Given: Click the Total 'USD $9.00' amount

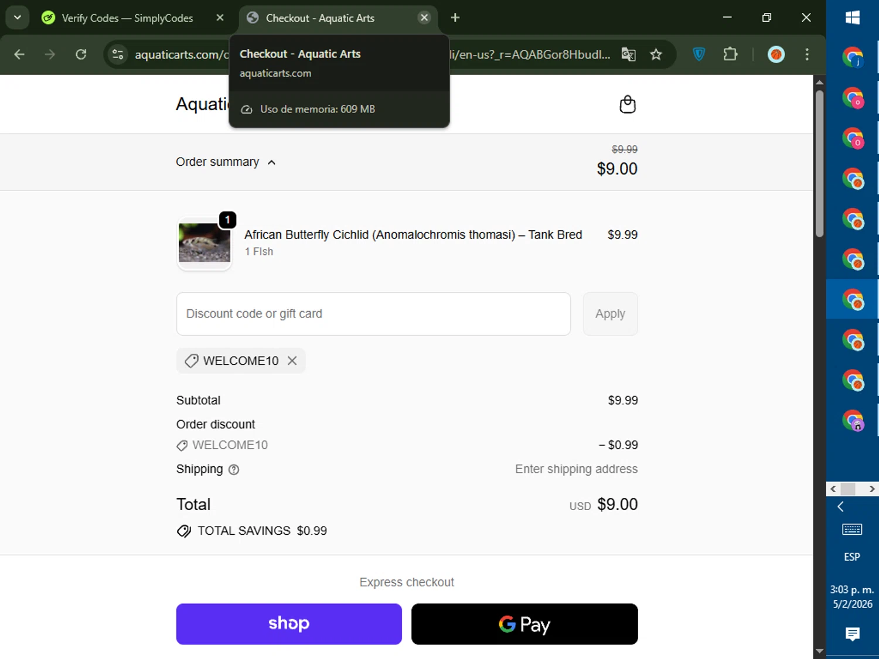Looking at the screenshot, I should (604, 504).
